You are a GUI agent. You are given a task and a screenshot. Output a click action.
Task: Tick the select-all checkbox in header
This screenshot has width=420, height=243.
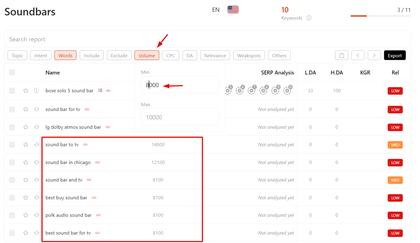pyautogui.click(x=12, y=73)
